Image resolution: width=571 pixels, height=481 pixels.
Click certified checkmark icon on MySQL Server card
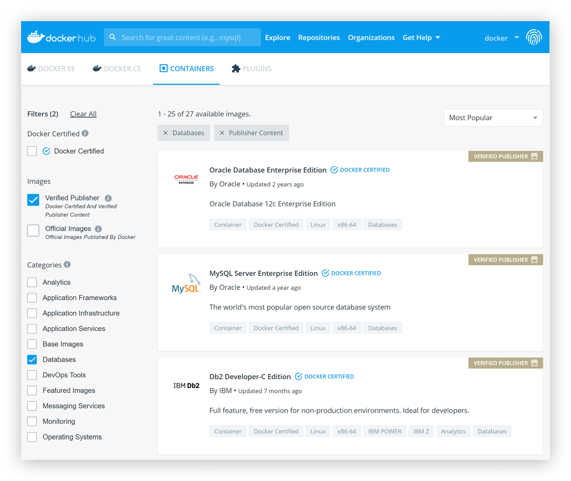click(x=325, y=273)
